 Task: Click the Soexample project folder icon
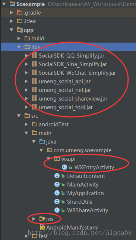tap(12, 4)
